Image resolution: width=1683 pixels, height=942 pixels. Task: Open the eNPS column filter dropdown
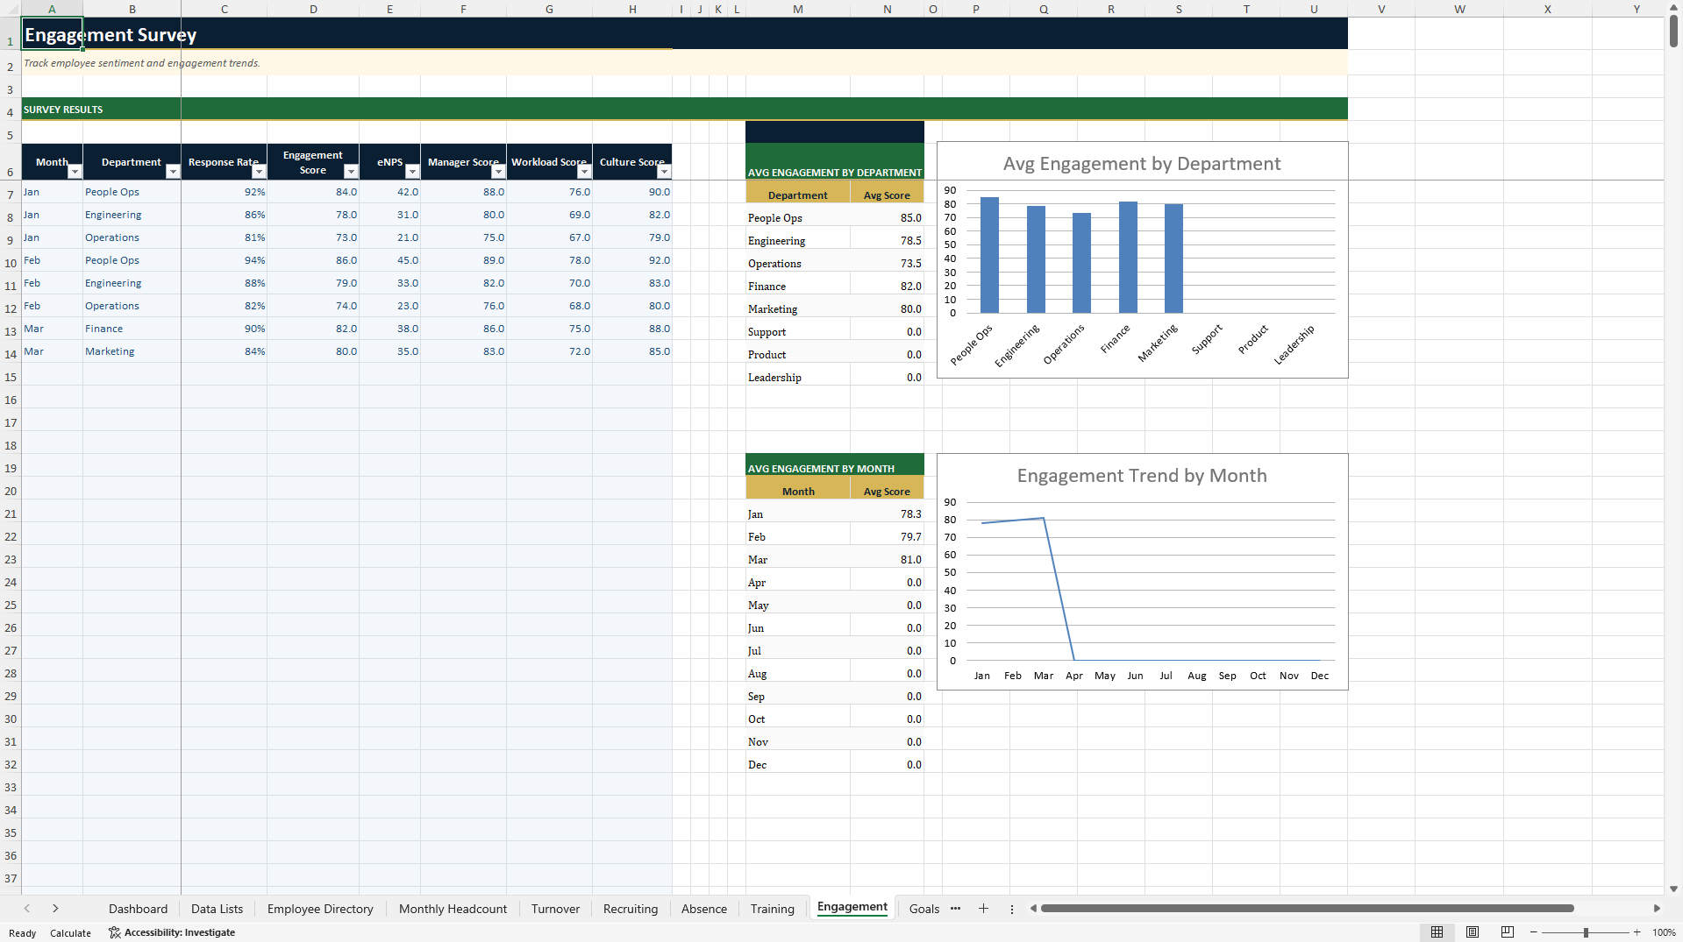point(412,172)
